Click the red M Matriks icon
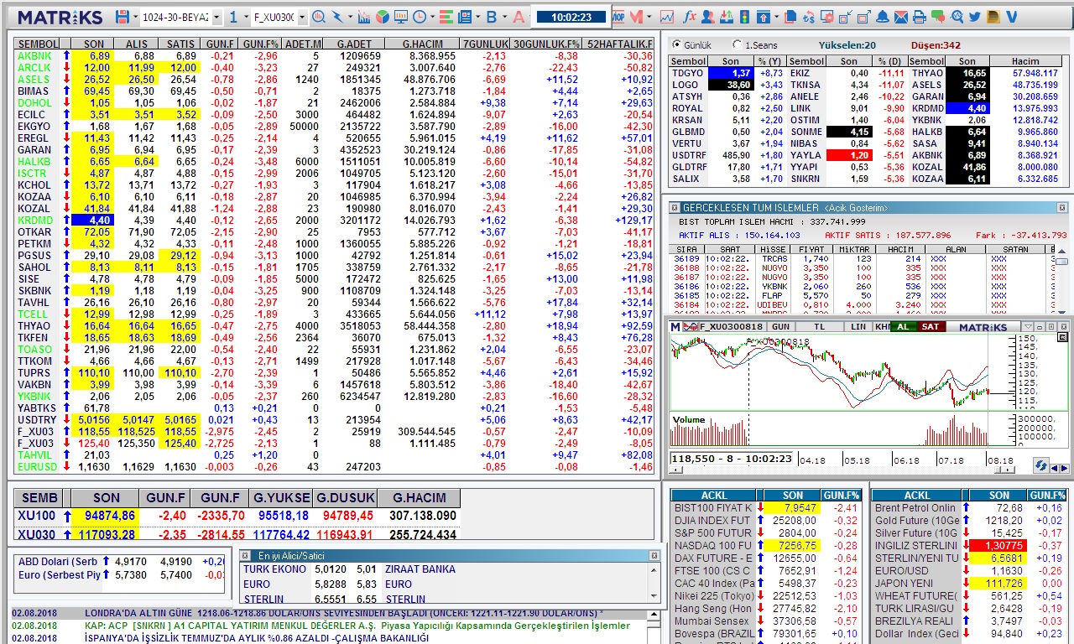This screenshot has height=644, width=1074. pos(636,17)
